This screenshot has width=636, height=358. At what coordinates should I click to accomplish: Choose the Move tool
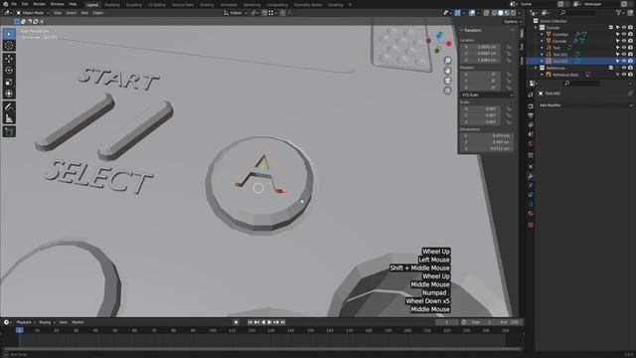[x=9, y=59]
